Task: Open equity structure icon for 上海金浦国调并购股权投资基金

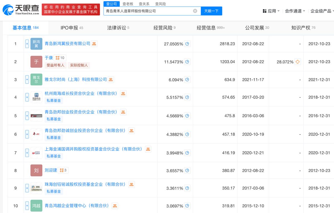Action: pos(148,149)
